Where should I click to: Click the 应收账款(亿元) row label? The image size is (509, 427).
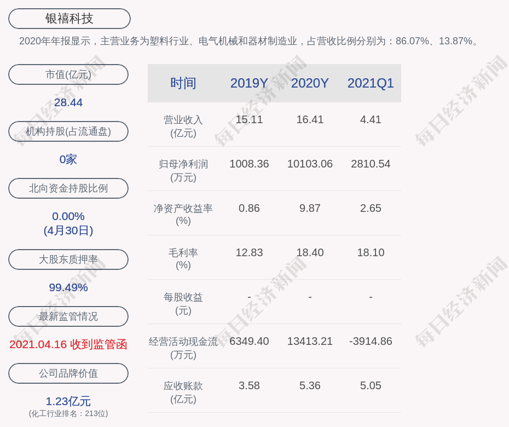[x=183, y=393]
